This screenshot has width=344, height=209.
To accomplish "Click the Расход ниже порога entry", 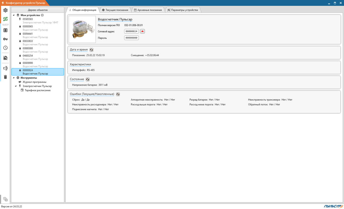I will click(x=208, y=104).
